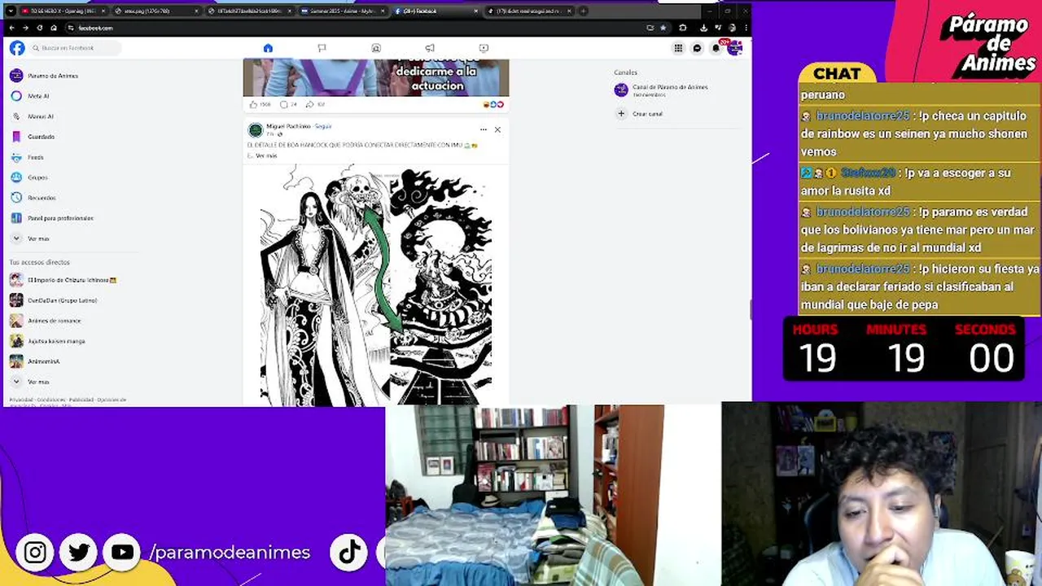Like the video post with 1568 reactions
1042x586 pixels.
tap(260, 104)
